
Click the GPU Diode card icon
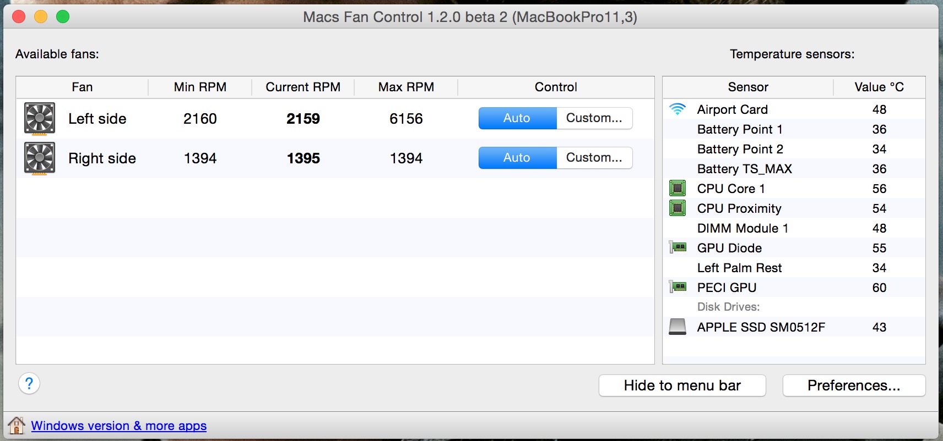tap(678, 247)
